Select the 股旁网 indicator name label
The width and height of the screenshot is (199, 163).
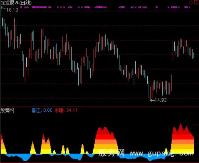tap(7, 110)
